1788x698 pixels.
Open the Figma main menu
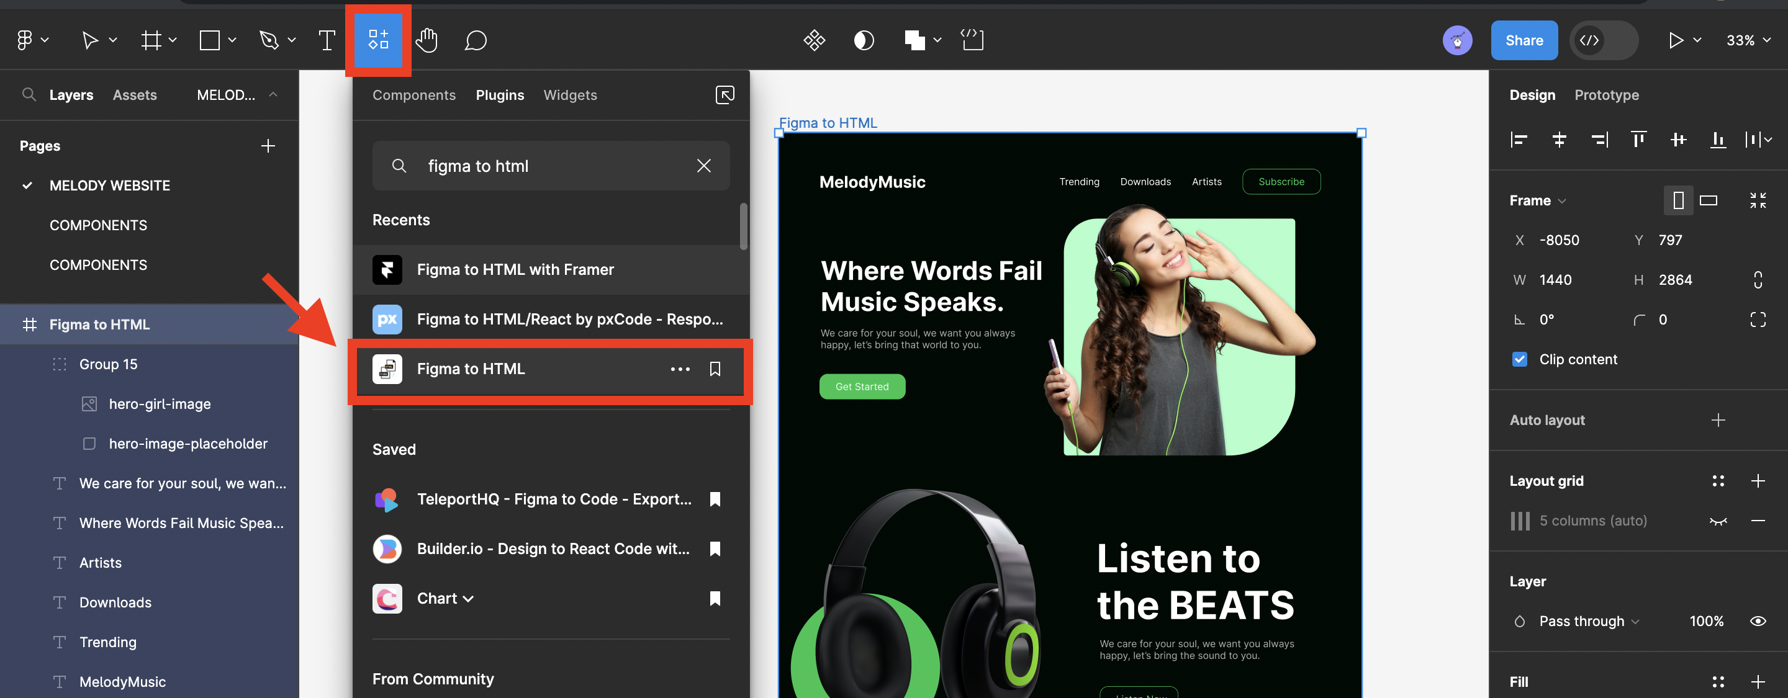[25, 40]
